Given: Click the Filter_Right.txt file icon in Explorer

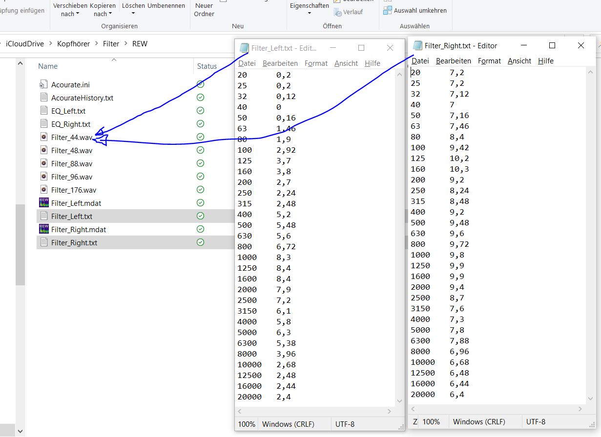Looking at the screenshot, I should coord(43,242).
